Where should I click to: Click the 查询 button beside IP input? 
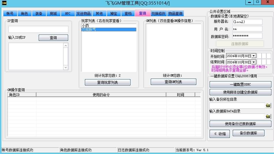(53, 38)
